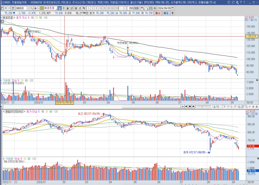Select 틱 tick chart period
The image size is (259, 185).
pyautogui.click(x=84, y=8)
